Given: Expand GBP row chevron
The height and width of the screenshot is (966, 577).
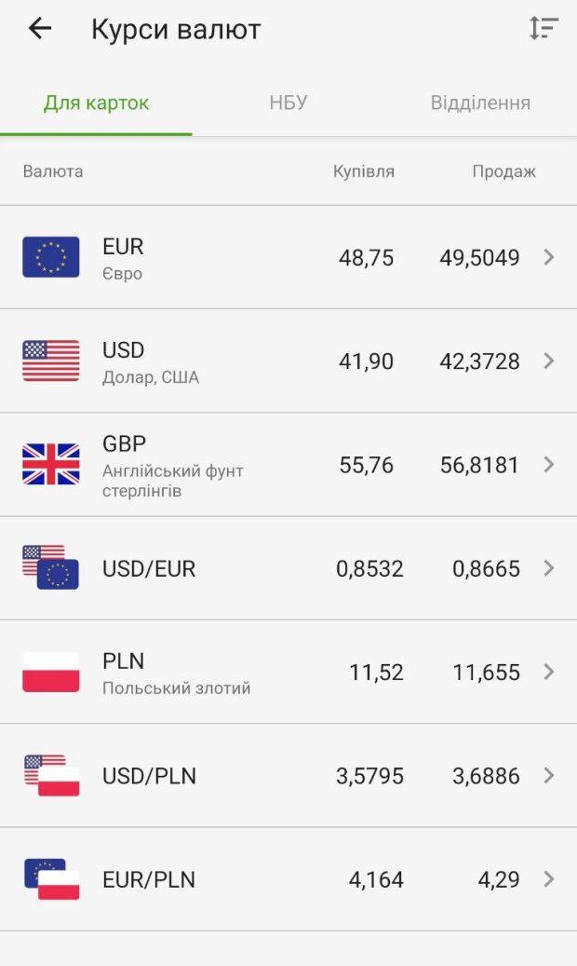Looking at the screenshot, I should pos(549,464).
